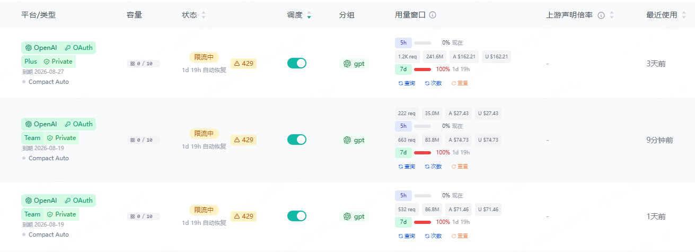This screenshot has height=252, width=695.
Task: Sort by the 状态 column arrows
Action: click(204, 15)
